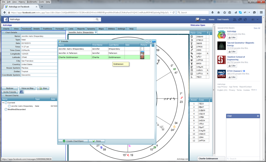Click See All suggested pages link
266x162 pixels.
coord(257,28)
